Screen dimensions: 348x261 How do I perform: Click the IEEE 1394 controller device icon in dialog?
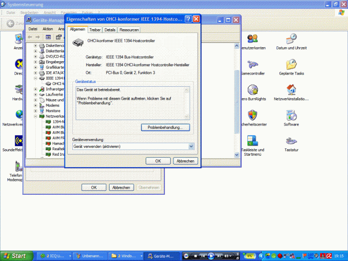pyautogui.click(x=78, y=42)
